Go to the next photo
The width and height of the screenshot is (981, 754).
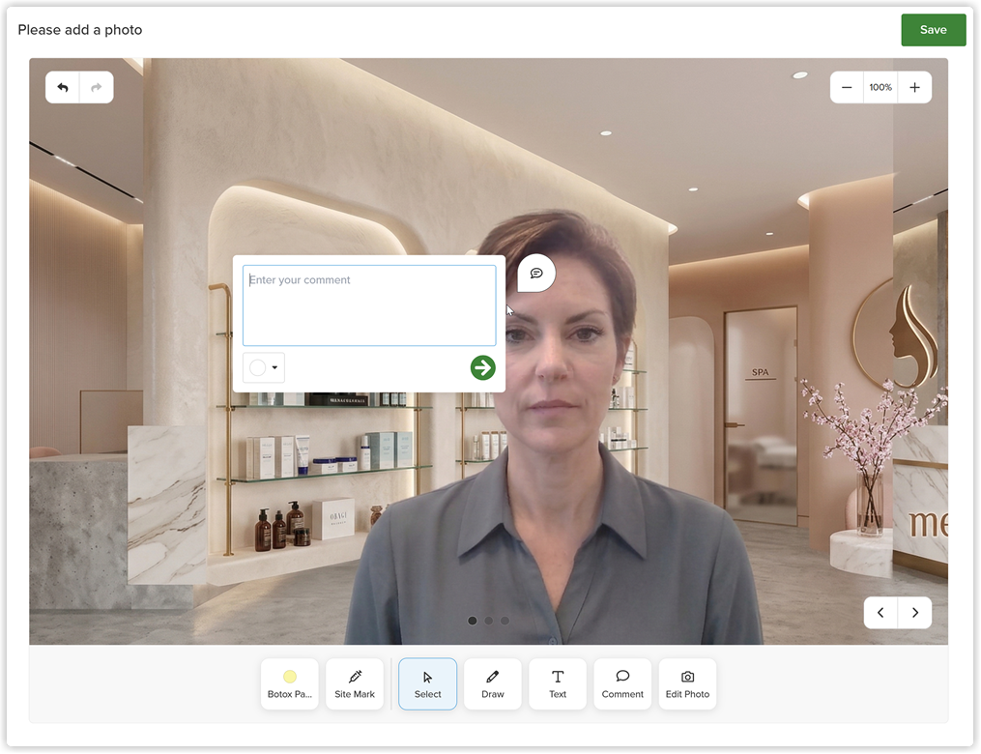[x=914, y=613]
